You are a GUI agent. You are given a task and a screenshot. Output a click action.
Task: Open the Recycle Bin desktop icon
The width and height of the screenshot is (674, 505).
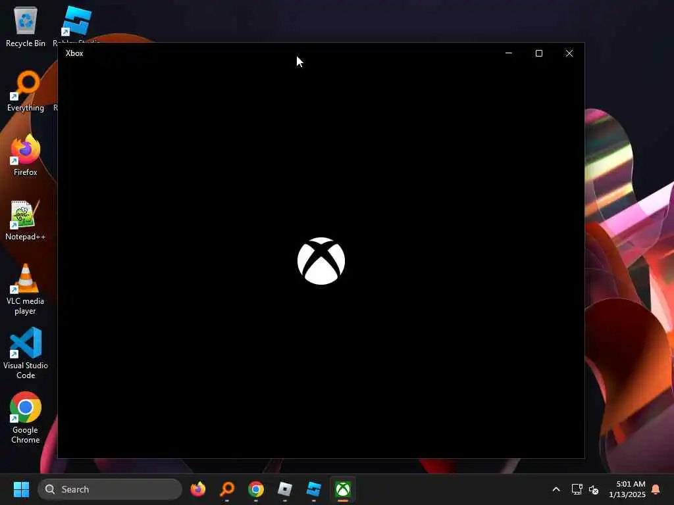(x=26, y=26)
